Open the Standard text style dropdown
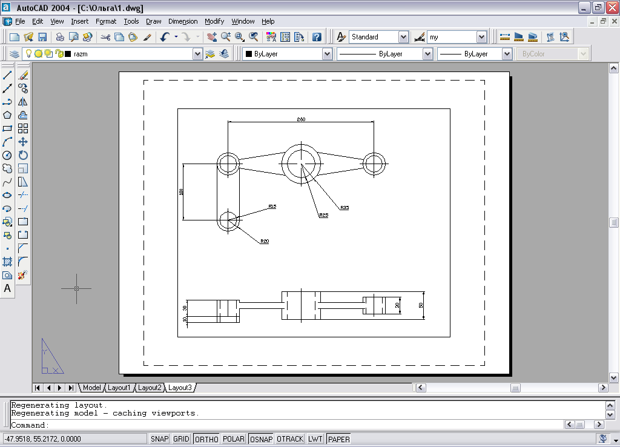This screenshot has width=620, height=447. (x=403, y=37)
